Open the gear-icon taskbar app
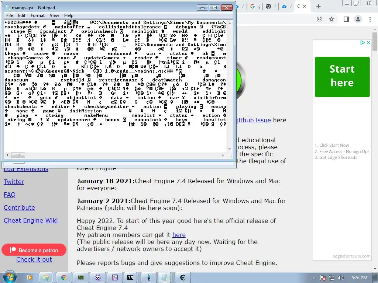The image size is (378, 283). click(x=183, y=277)
